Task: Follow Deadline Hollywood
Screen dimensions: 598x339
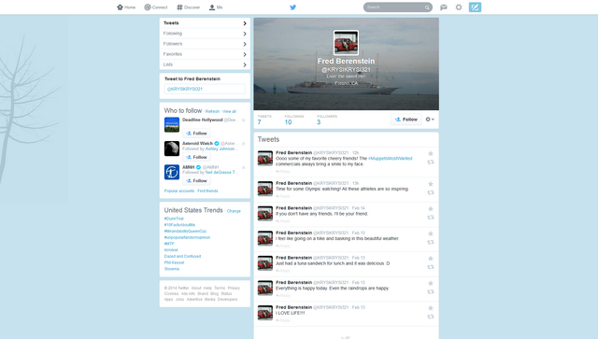Action: 196,134
